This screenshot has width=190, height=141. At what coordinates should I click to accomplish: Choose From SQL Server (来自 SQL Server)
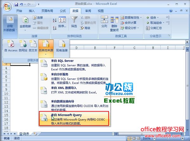(x=74, y=65)
